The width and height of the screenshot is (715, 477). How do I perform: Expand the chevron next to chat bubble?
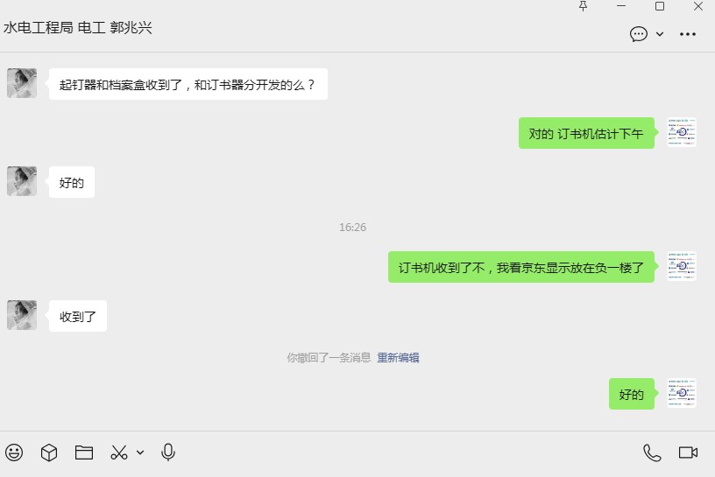pyautogui.click(x=660, y=34)
